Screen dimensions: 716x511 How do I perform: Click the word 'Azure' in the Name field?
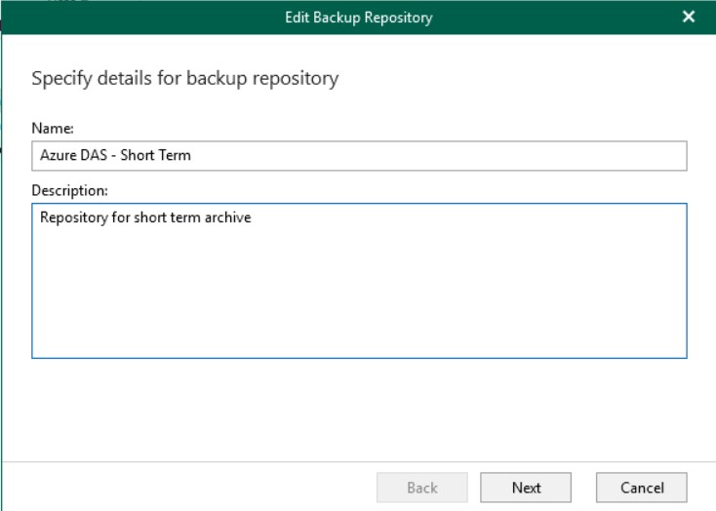55,155
